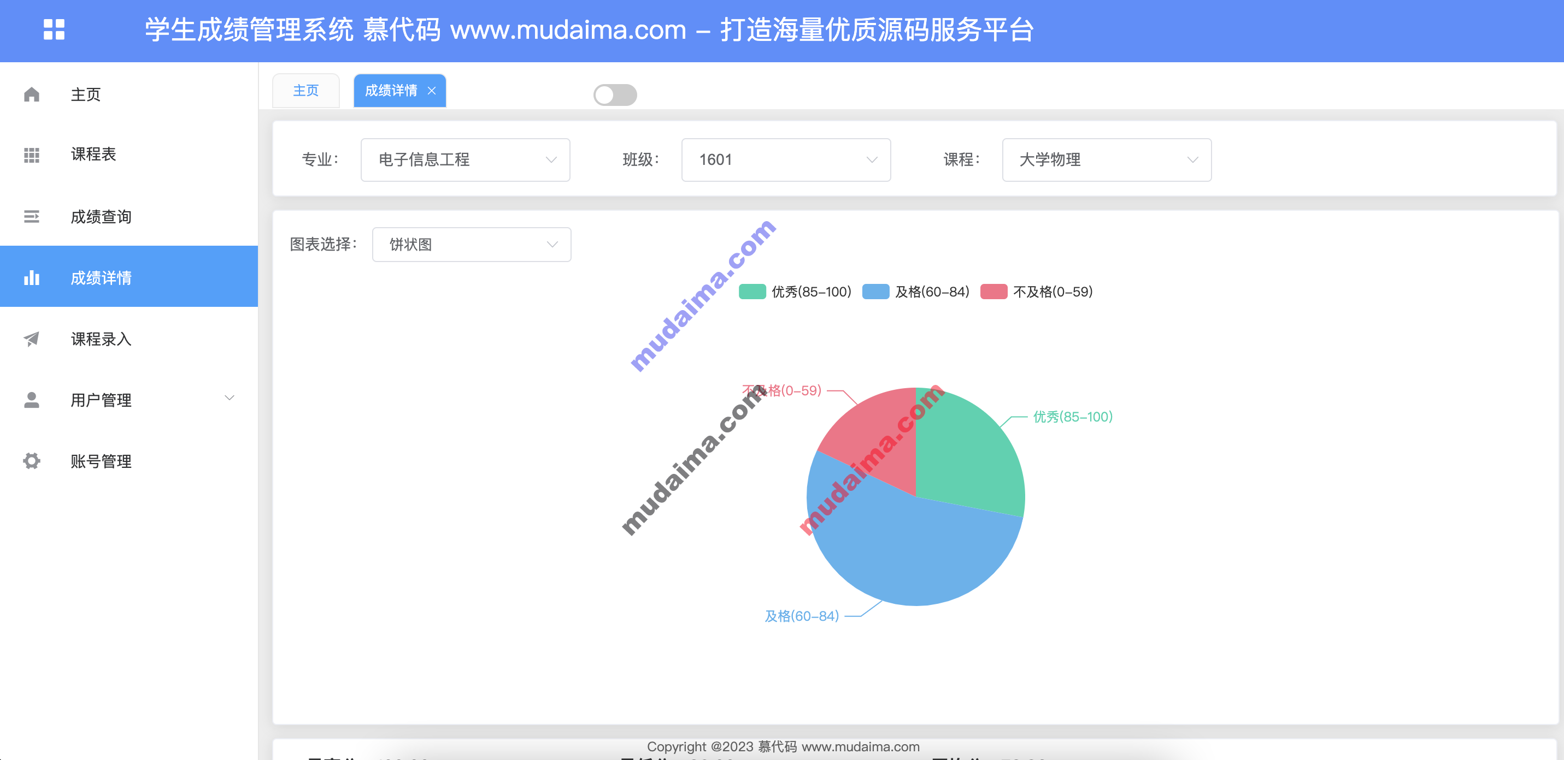Screen dimensions: 1564x760
Task: Open the 图表选择 dropdown showing 饼状图
Action: coord(471,245)
